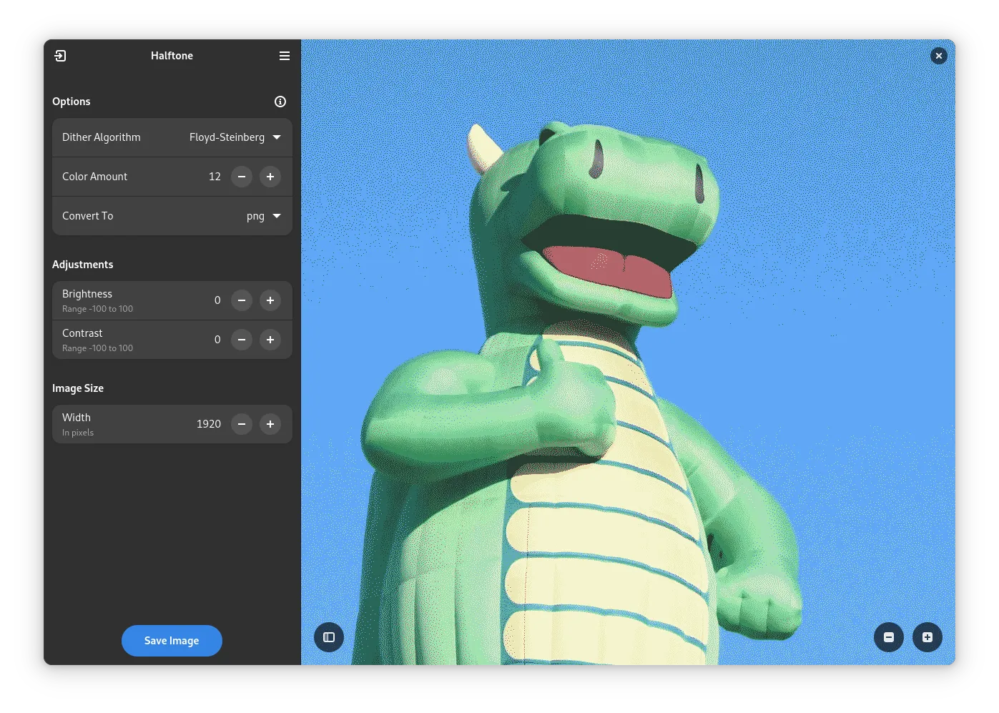Image resolution: width=999 pixels, height=713 pixels.
Task: Close the window with X button
Action: point(939,56)
